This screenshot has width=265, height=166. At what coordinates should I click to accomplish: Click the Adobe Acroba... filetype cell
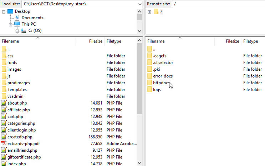pyautogui.click(x=122, y=144)
